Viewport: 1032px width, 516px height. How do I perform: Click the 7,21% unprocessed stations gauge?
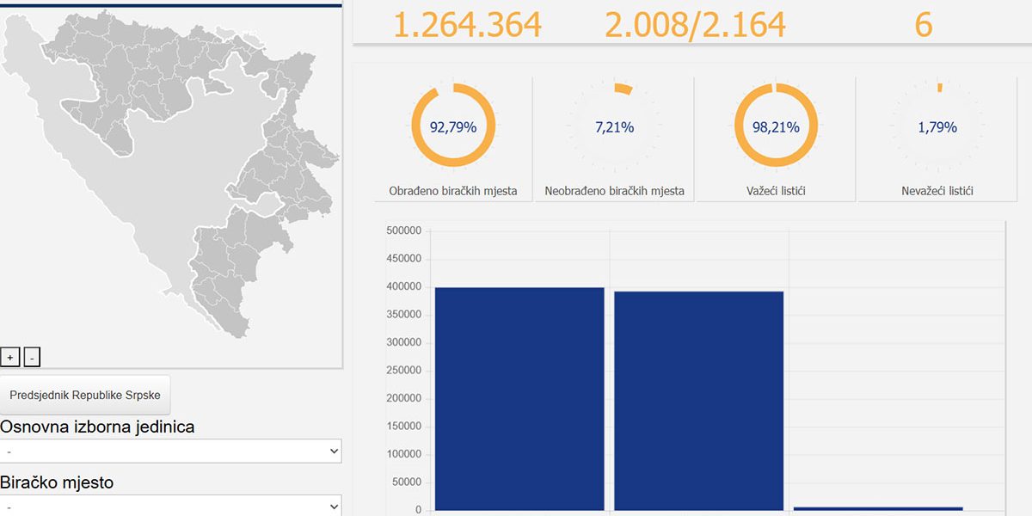(x=614, y=126)
